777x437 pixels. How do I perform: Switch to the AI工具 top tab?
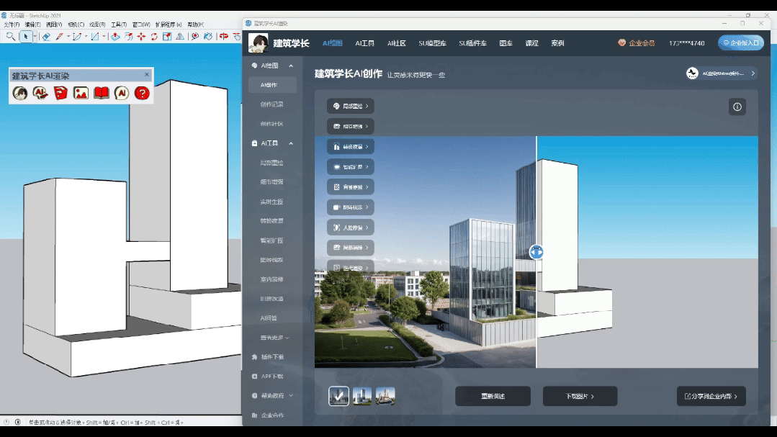pos(364,43)
